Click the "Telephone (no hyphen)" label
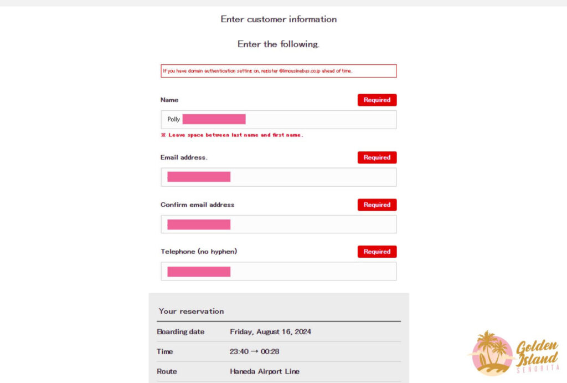 tap(199, 252)
